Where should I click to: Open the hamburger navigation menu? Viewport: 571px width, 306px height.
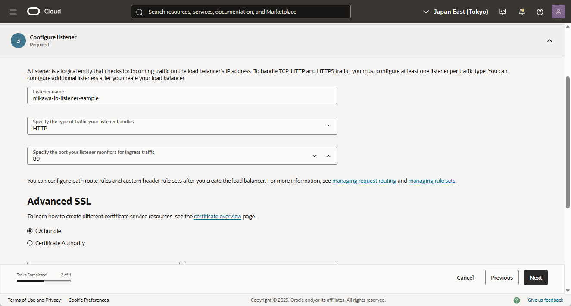tap(13, 12)
